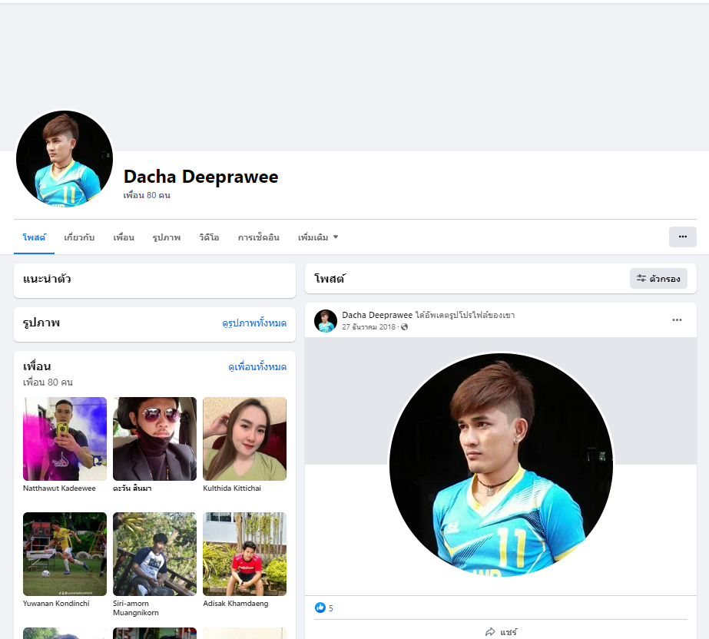Open the post options three-dot menu
709x639 pixels.
677,319
